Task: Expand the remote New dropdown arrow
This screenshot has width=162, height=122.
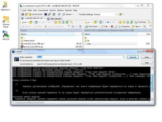Action: click(140, 26)
